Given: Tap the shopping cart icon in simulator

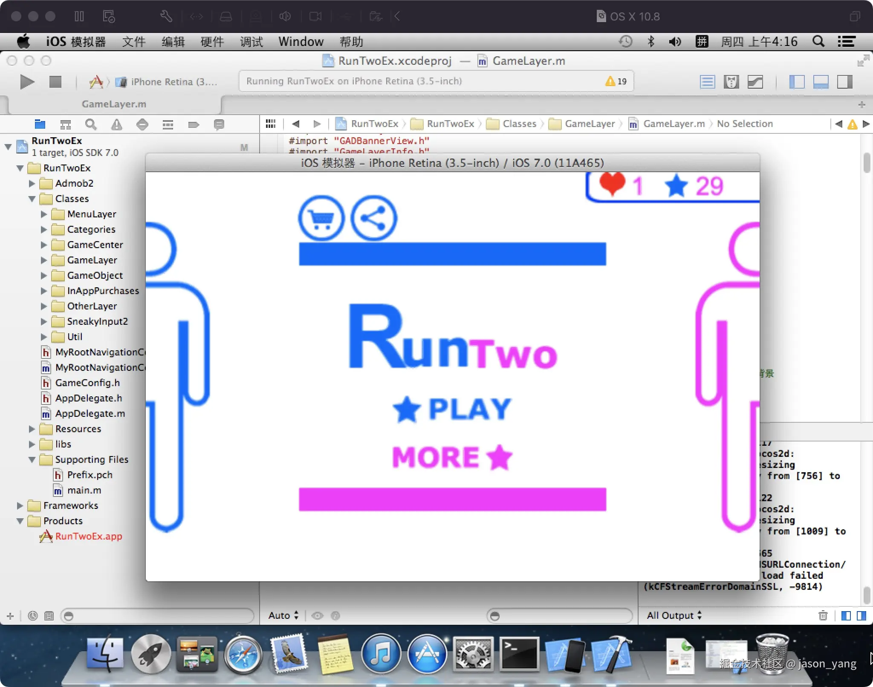Looking at the screenshot, I should 321,218.
